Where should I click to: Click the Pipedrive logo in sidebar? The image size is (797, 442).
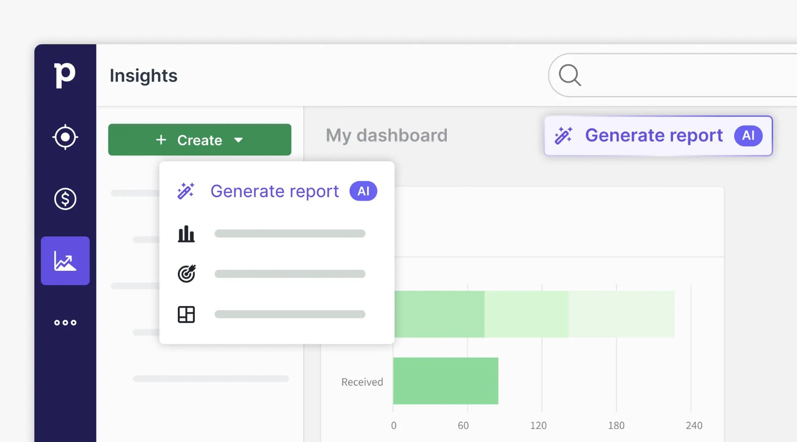[x=65, y=76]
